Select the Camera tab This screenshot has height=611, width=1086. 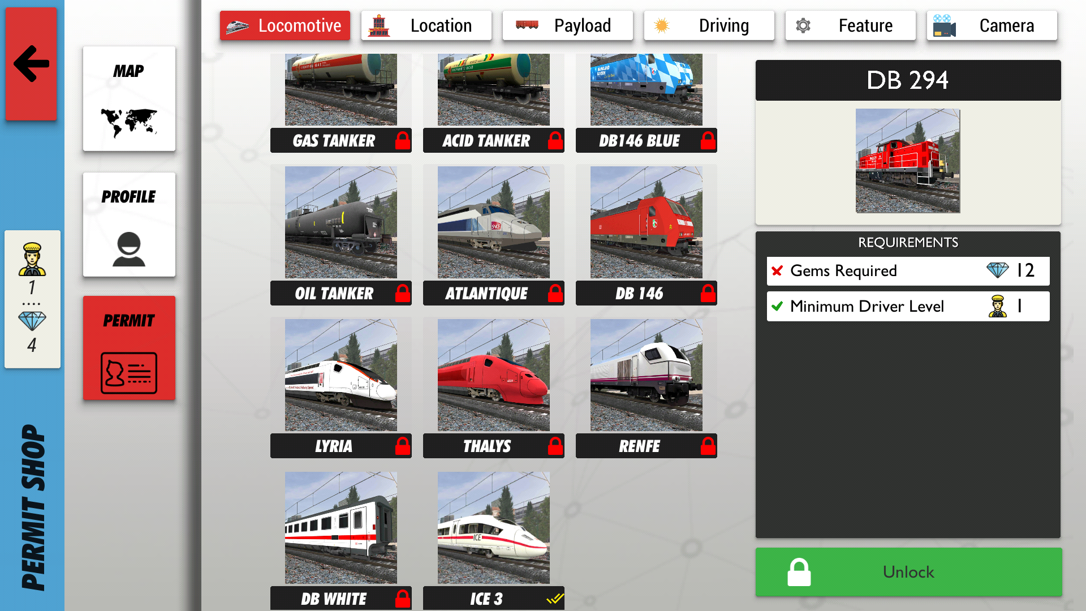tap(992, 25)
